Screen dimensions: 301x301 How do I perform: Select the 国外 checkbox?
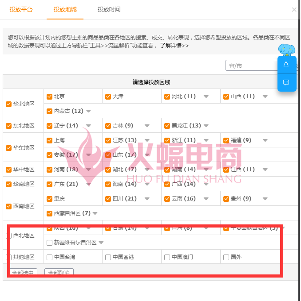pyautogui.click(x=226, y=257)
